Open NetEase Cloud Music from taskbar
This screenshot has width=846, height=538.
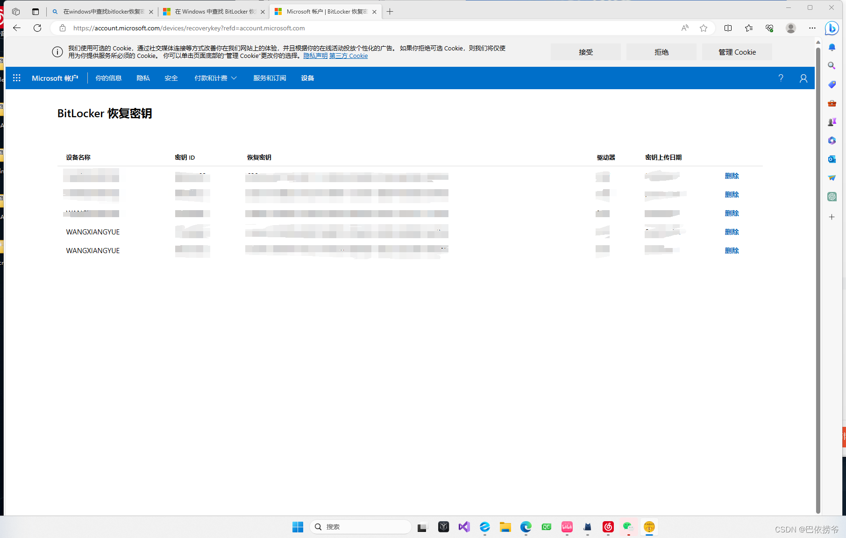[x=608, y=527]
